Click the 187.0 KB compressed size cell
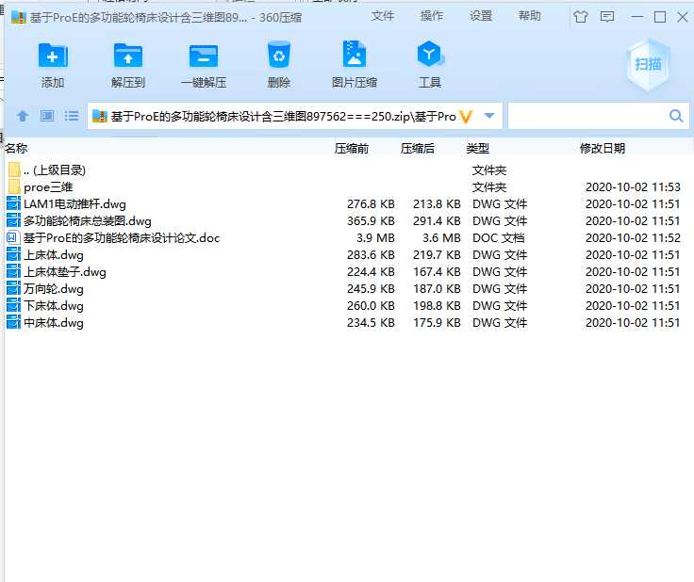This screenshot has width=694, height=582. [x=437, y=289]
